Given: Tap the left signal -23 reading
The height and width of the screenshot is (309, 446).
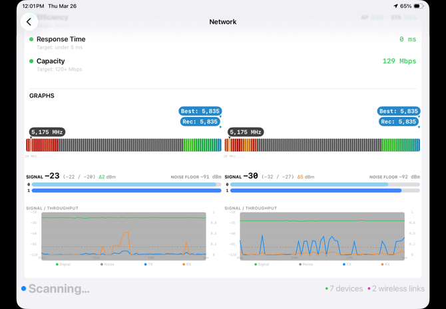Looking at the screenshot, I should tap(52, 176).
